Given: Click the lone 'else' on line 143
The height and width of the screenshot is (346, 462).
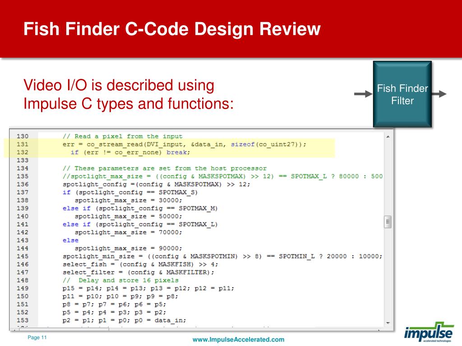Looking at the screenshot, I should pos(70,241).
